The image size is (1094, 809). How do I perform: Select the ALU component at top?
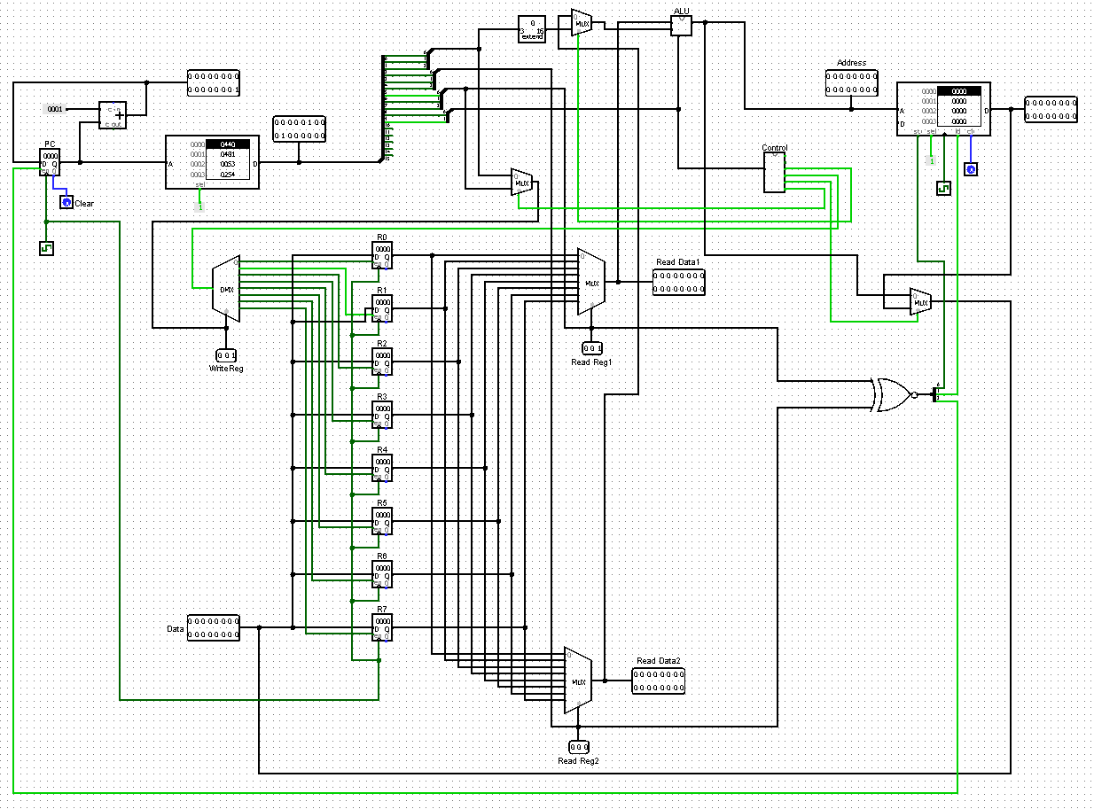(681, 27)
